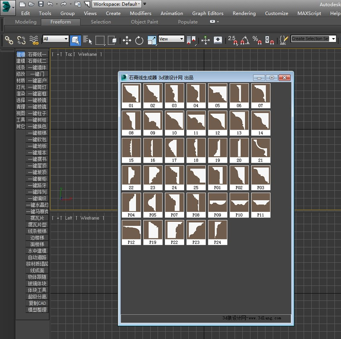Screen dimensions: 341x339
Task: Click the Save File floppy icon
Action: point(41,4)
